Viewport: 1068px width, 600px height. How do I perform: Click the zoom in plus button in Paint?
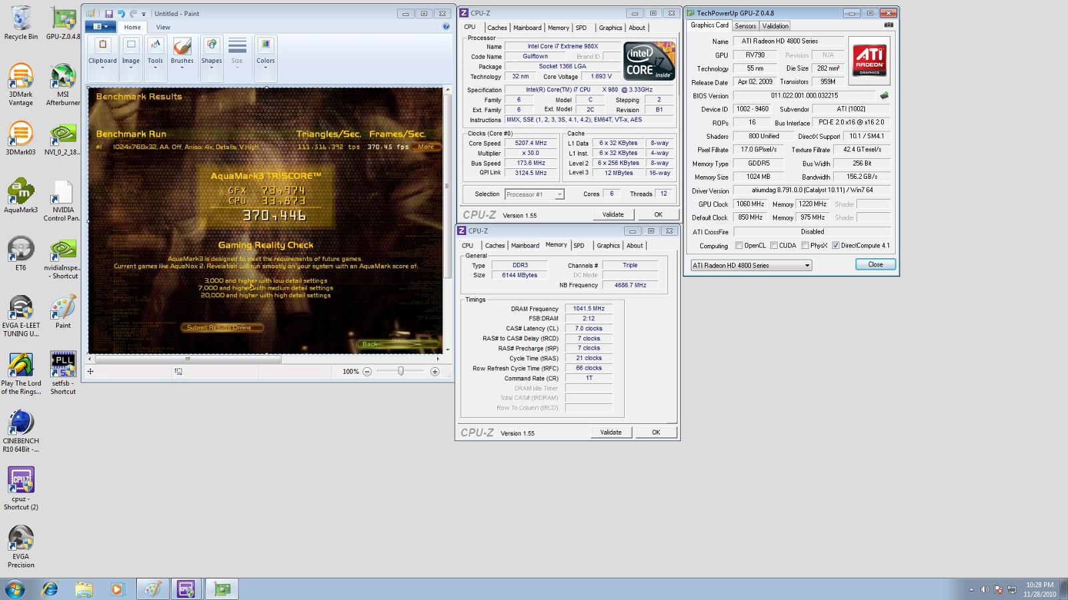(x=435, y=372)
